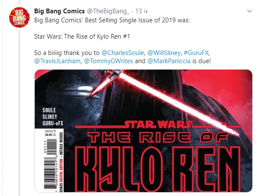Open the @TravisJLanham mention

tap(57, 61)
